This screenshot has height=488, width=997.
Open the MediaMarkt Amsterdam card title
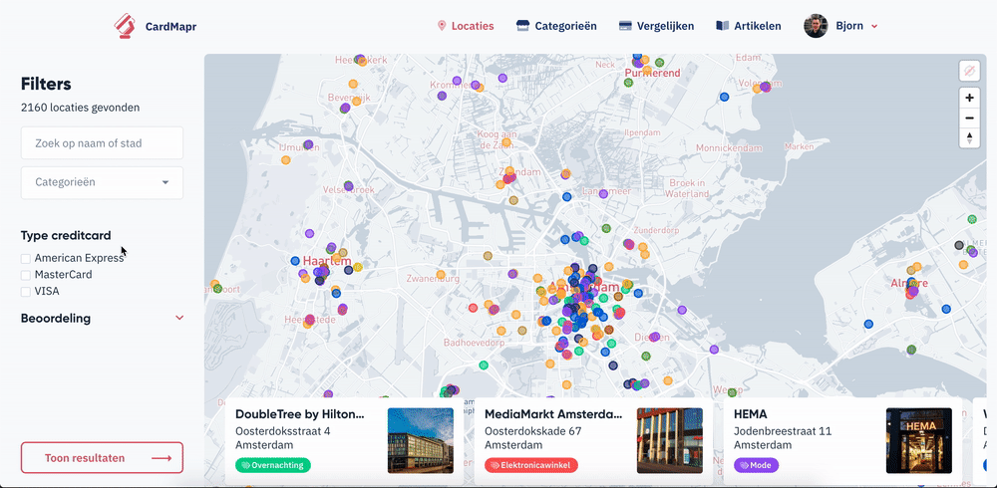[553, 414]
